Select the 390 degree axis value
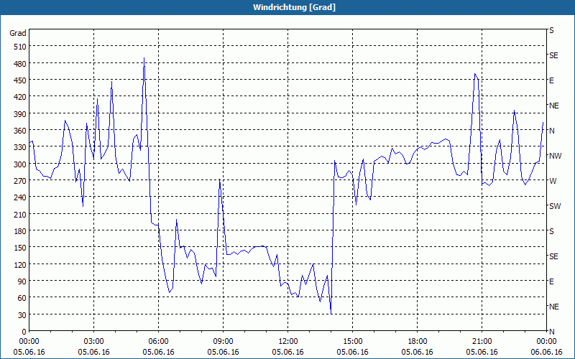This screenshot has width=575, height=359. click(20, 114)
